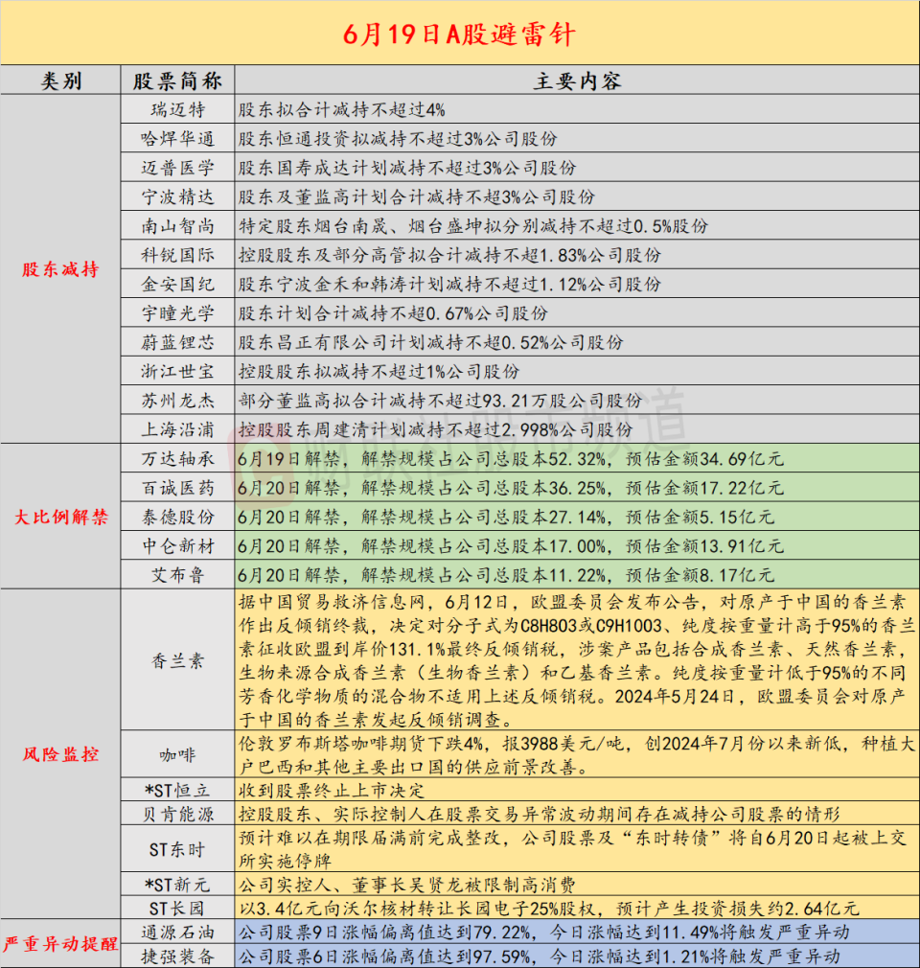Click the 严重异动提醒 category label
Viewport: 920px width, 968px height.
pos(60,944)
